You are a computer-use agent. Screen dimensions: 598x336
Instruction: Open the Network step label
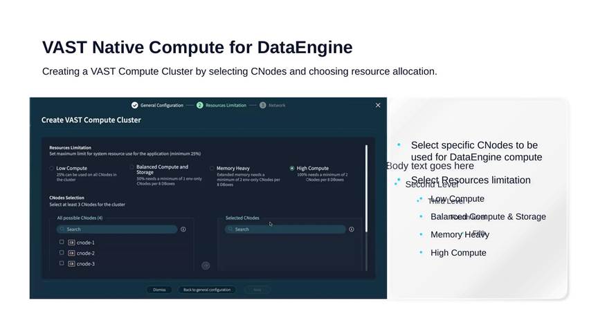277,105
